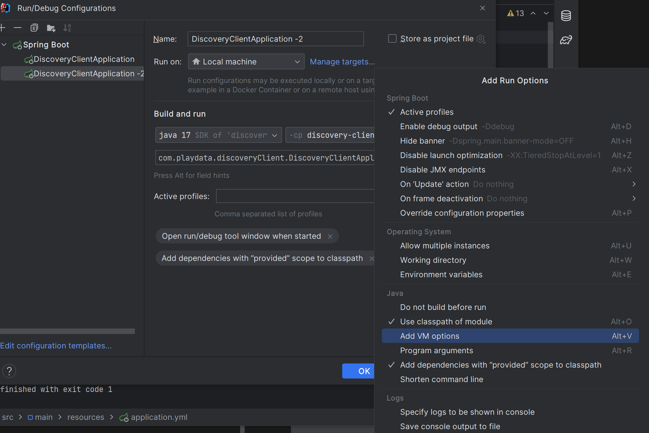Choose Program arguments from the menu
This screenshot has width=649, height=433.
436,350
